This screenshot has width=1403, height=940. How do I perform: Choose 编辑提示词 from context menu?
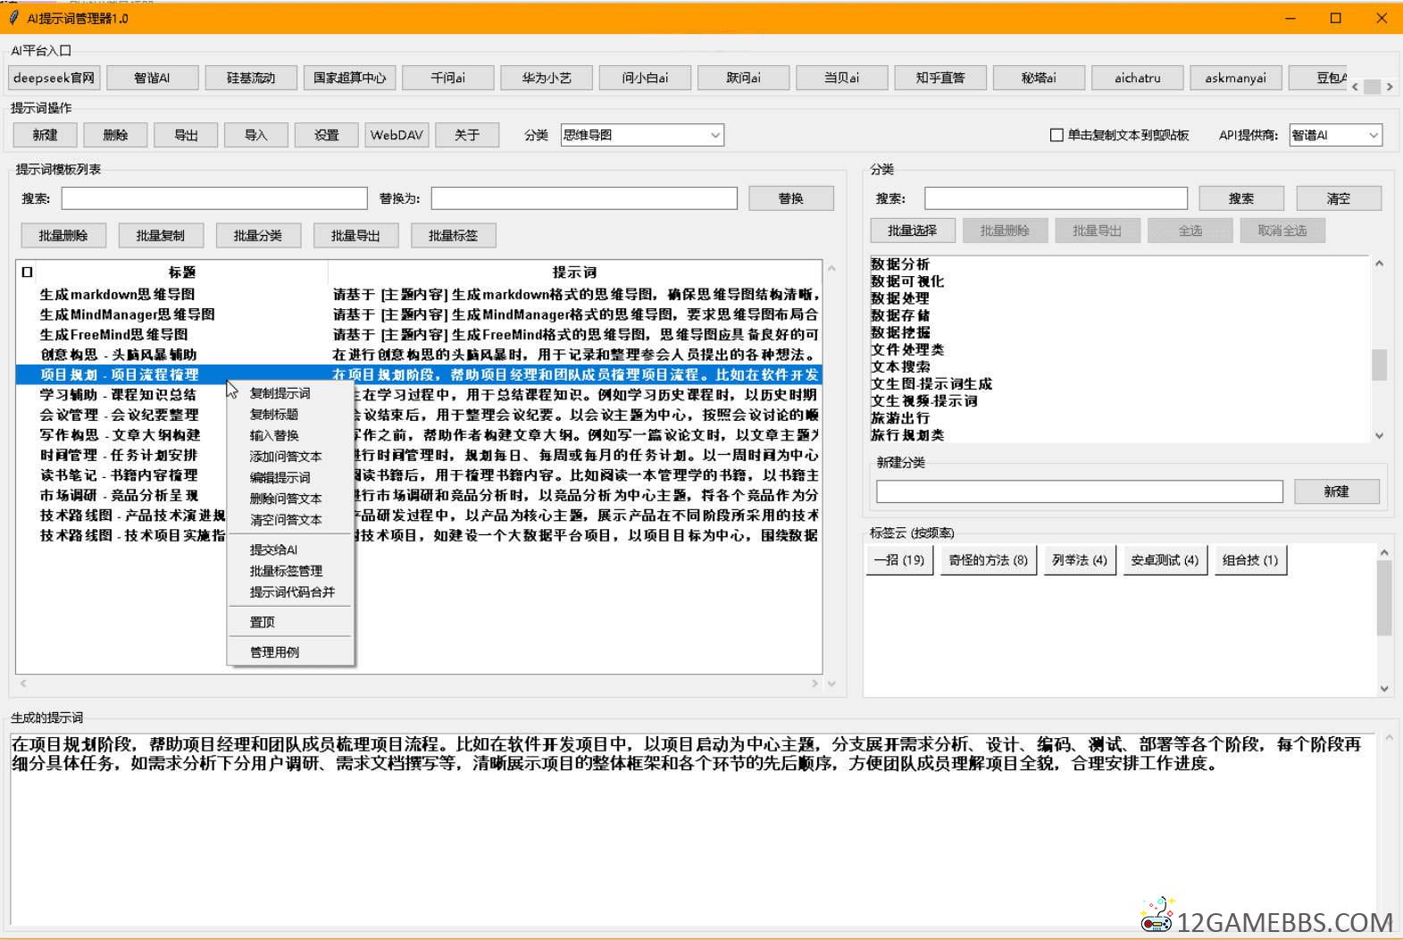click(291, 478)
